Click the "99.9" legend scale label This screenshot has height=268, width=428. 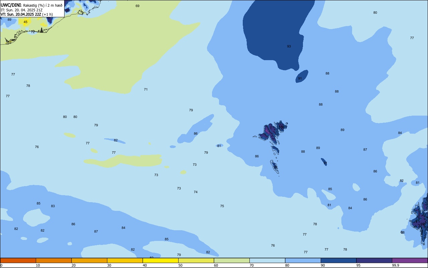pyautogui.click(x=396, y=265)
